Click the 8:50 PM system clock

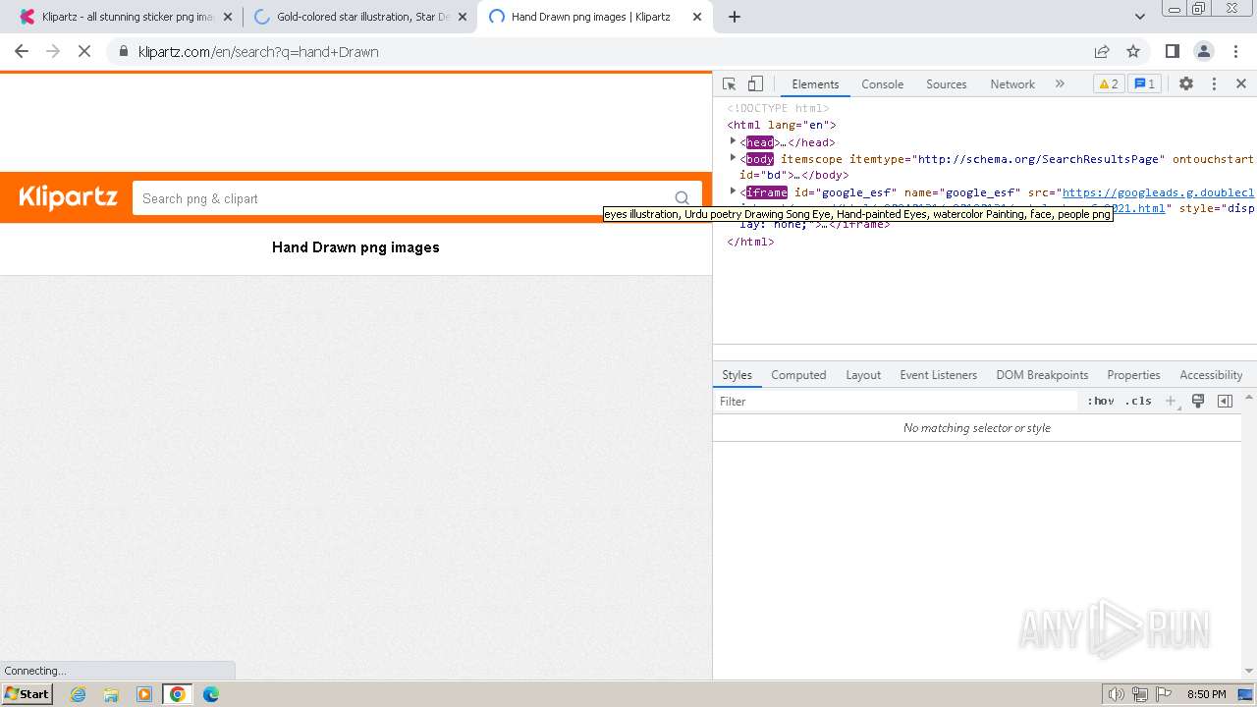pos(1206,694)
